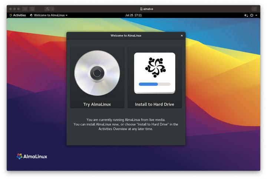The image size is (267, 179).
Task: Close the Welcome to AlmaLinux dialog
Action: 182,36
